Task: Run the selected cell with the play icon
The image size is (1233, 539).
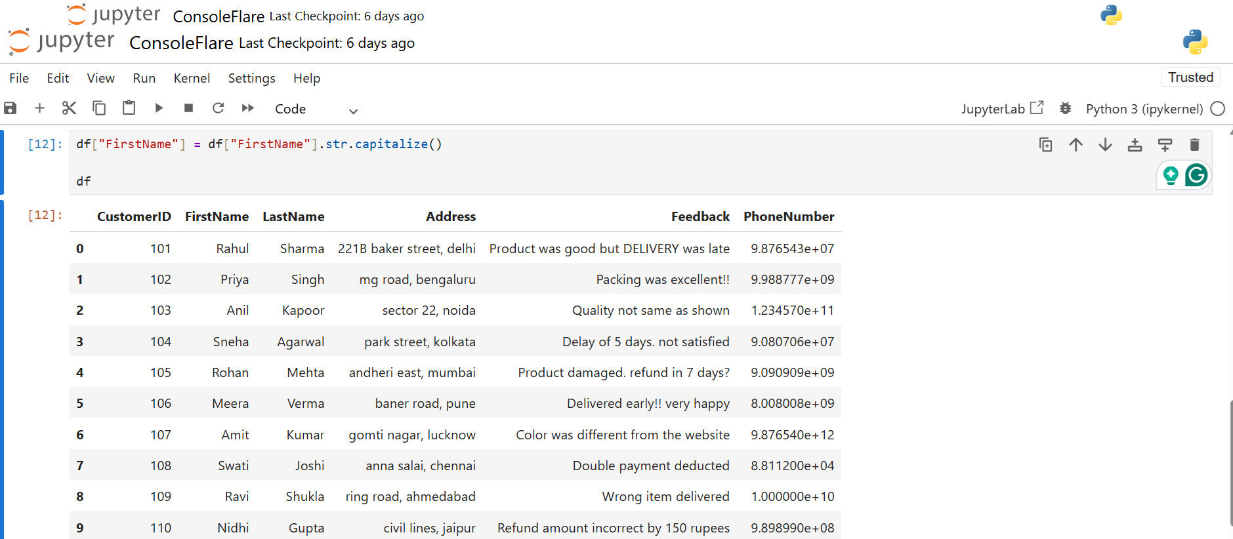Action: point(159,108)
